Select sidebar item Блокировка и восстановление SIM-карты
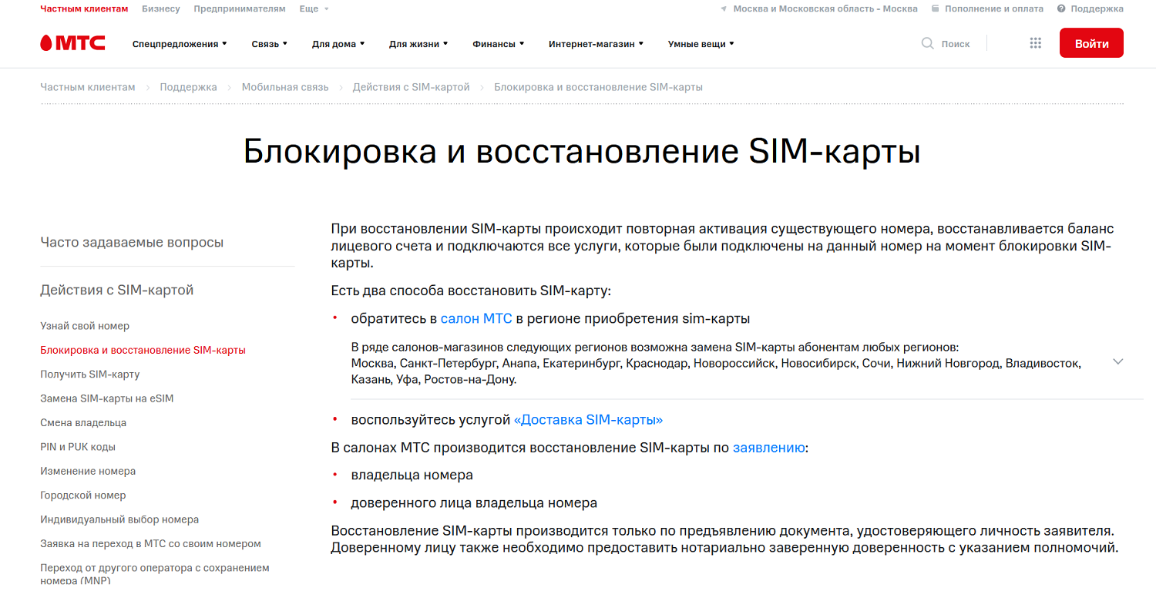Screen dimensions: 1156x598 point(143,350)
